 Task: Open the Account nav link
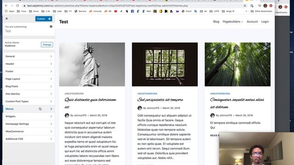252,22
